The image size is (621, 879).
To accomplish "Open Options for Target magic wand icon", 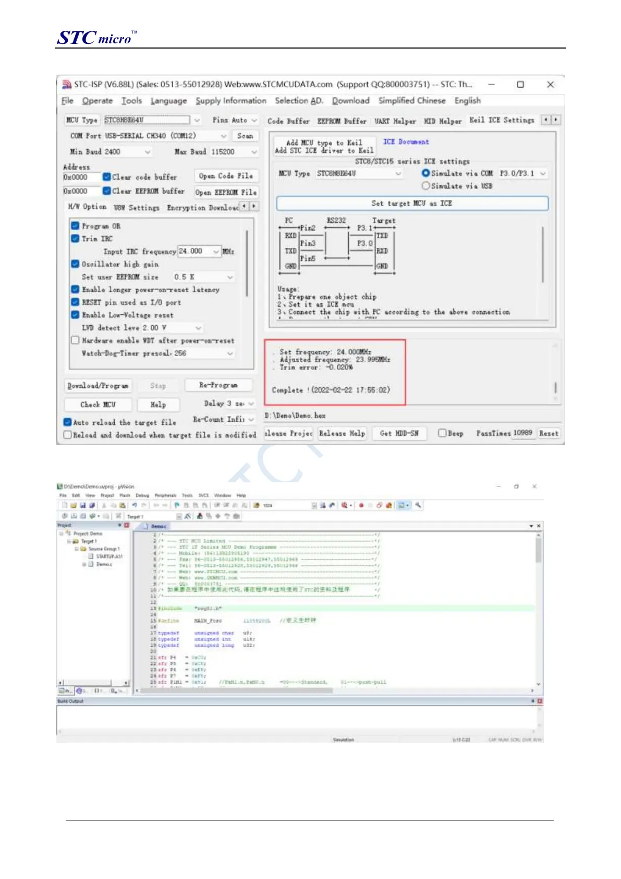I will 187,516.
